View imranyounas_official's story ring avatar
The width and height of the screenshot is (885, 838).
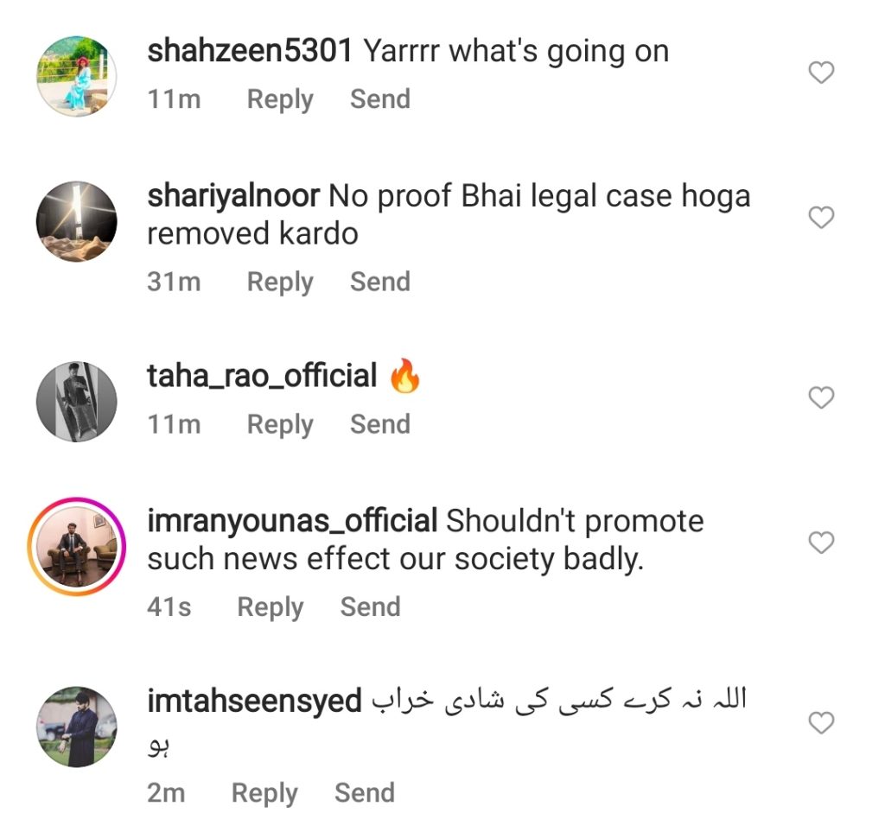(x=77, y=546)
